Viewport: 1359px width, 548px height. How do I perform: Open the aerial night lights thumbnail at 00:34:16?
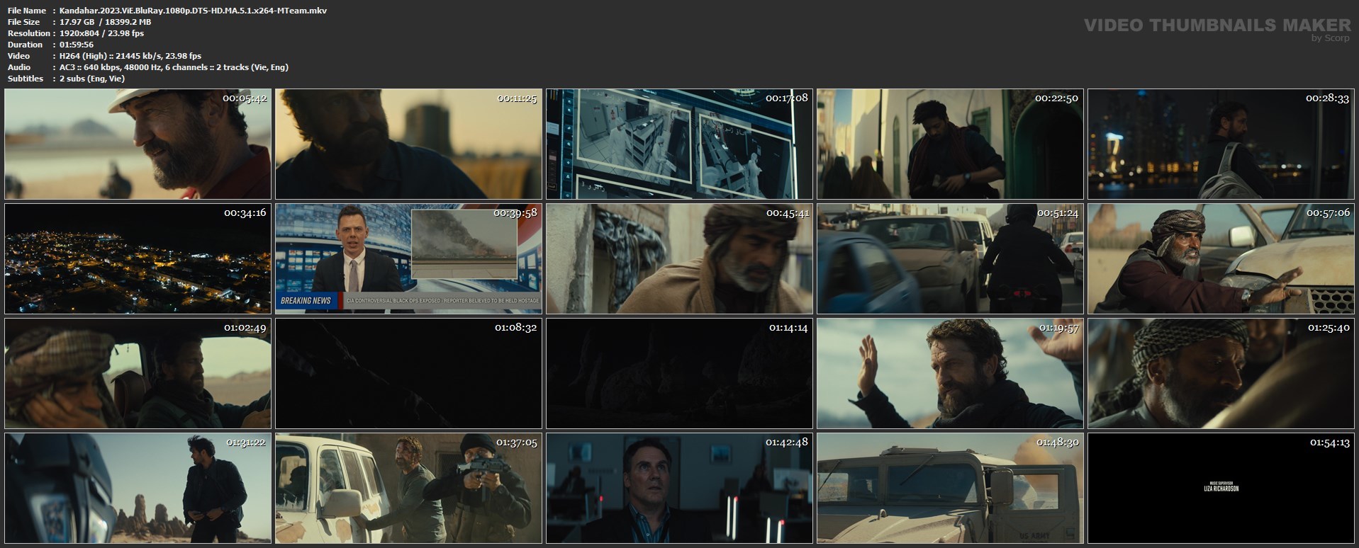pos(138,259)
